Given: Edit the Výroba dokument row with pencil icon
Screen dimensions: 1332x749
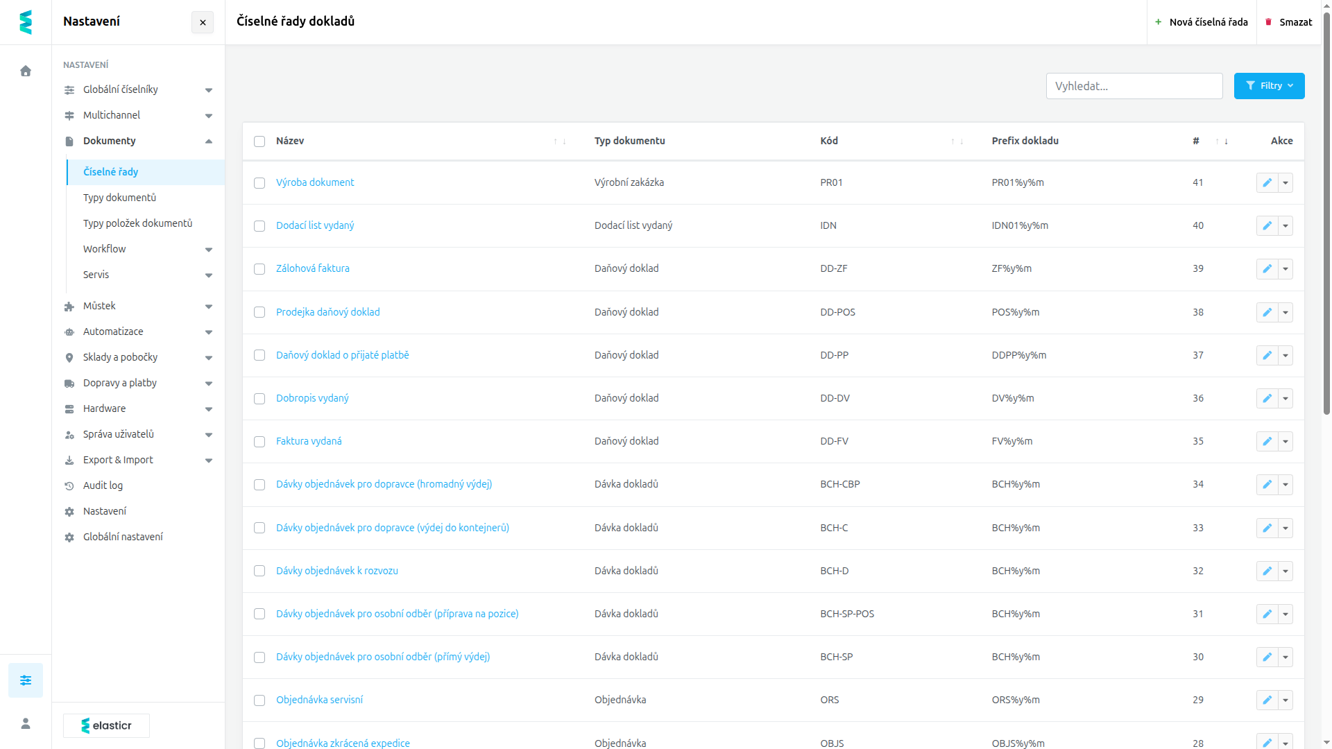Looking at the screenshot, I should (x=1267, y=182).
